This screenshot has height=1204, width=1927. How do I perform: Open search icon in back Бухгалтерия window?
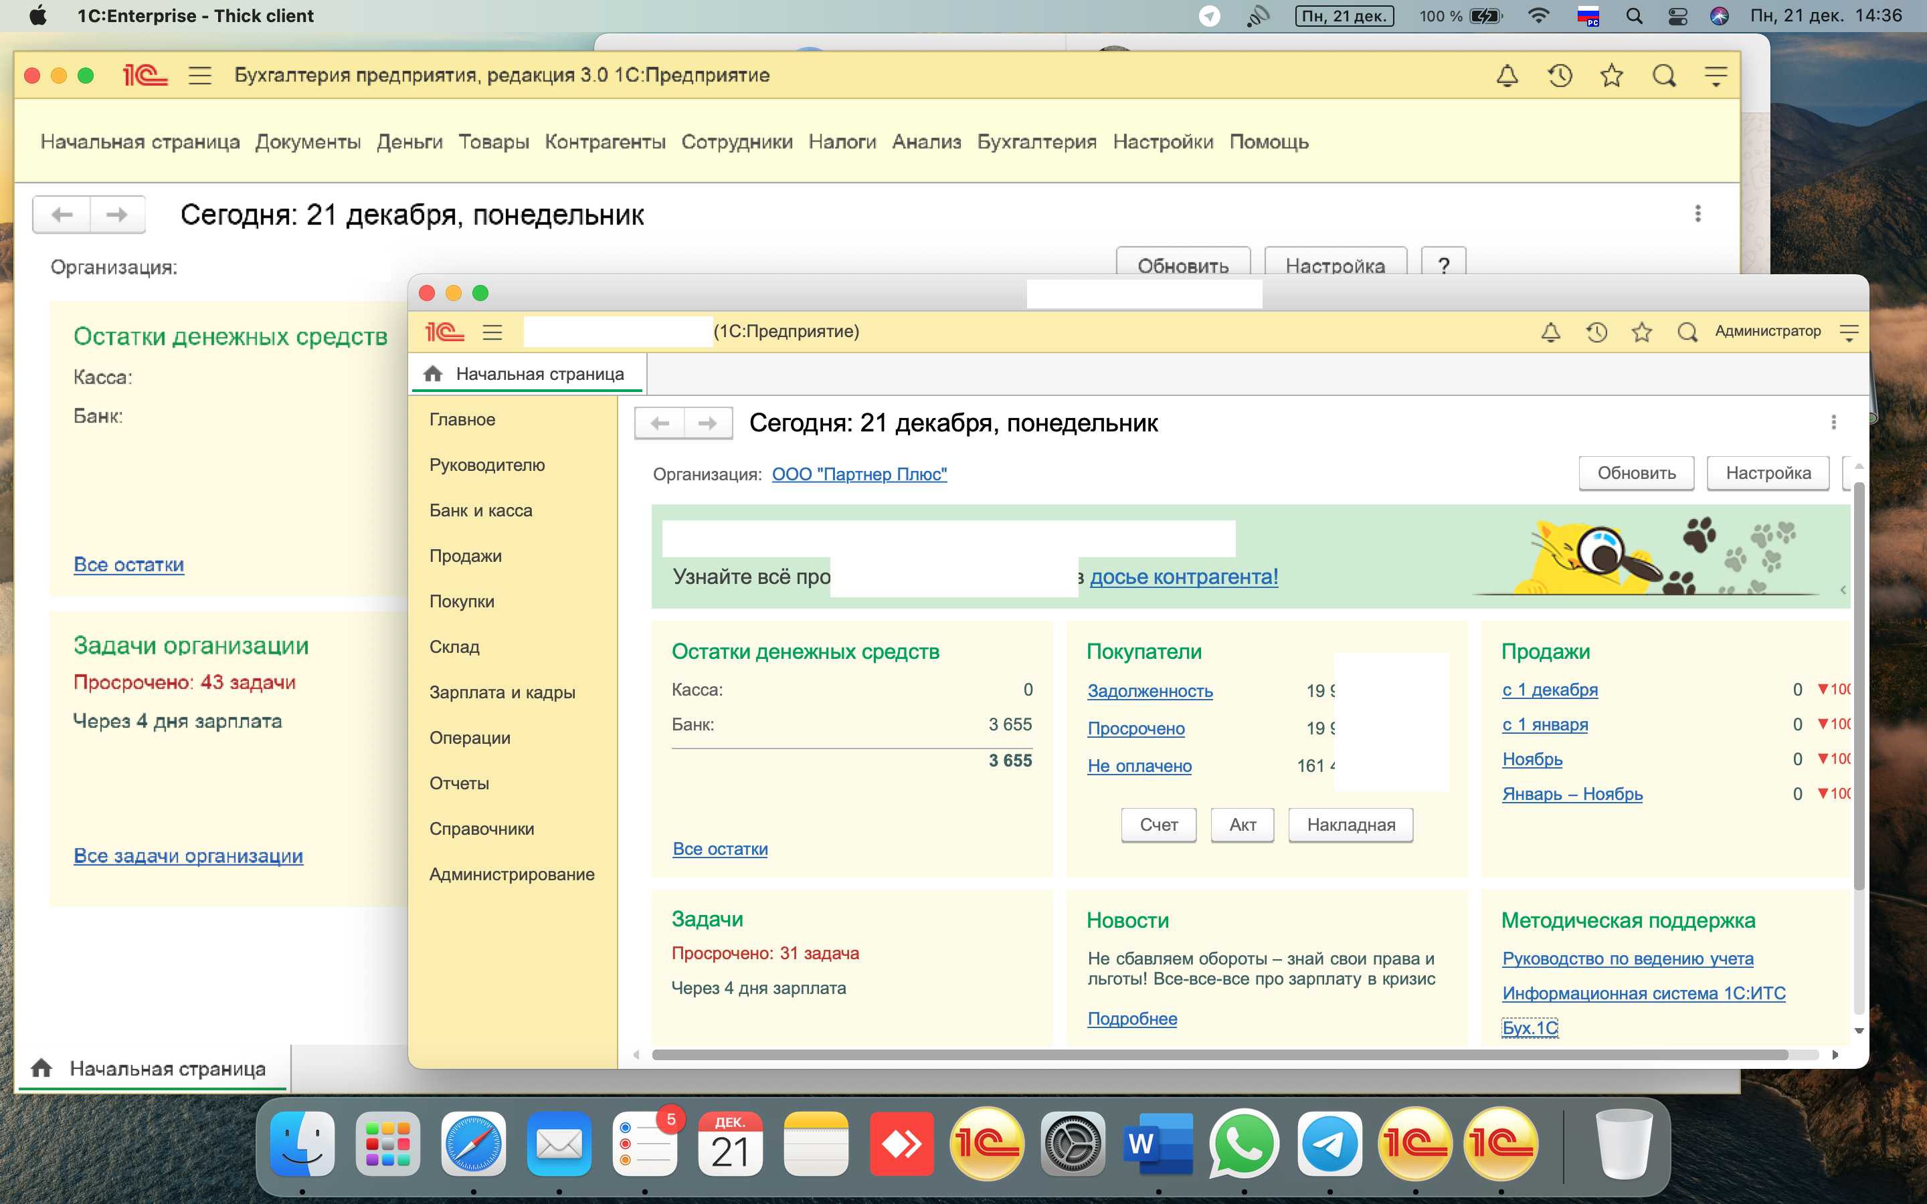pyautogui.click(x=1664, y=76)
